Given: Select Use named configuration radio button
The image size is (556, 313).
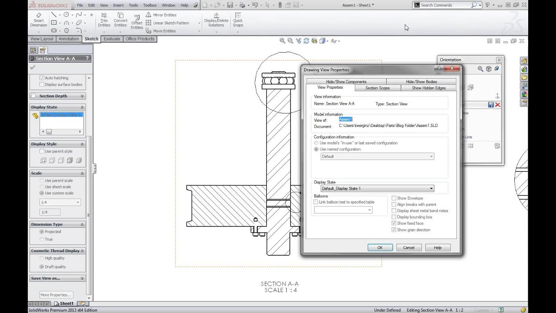Looking at the screenshot, I should coord(316,149).
